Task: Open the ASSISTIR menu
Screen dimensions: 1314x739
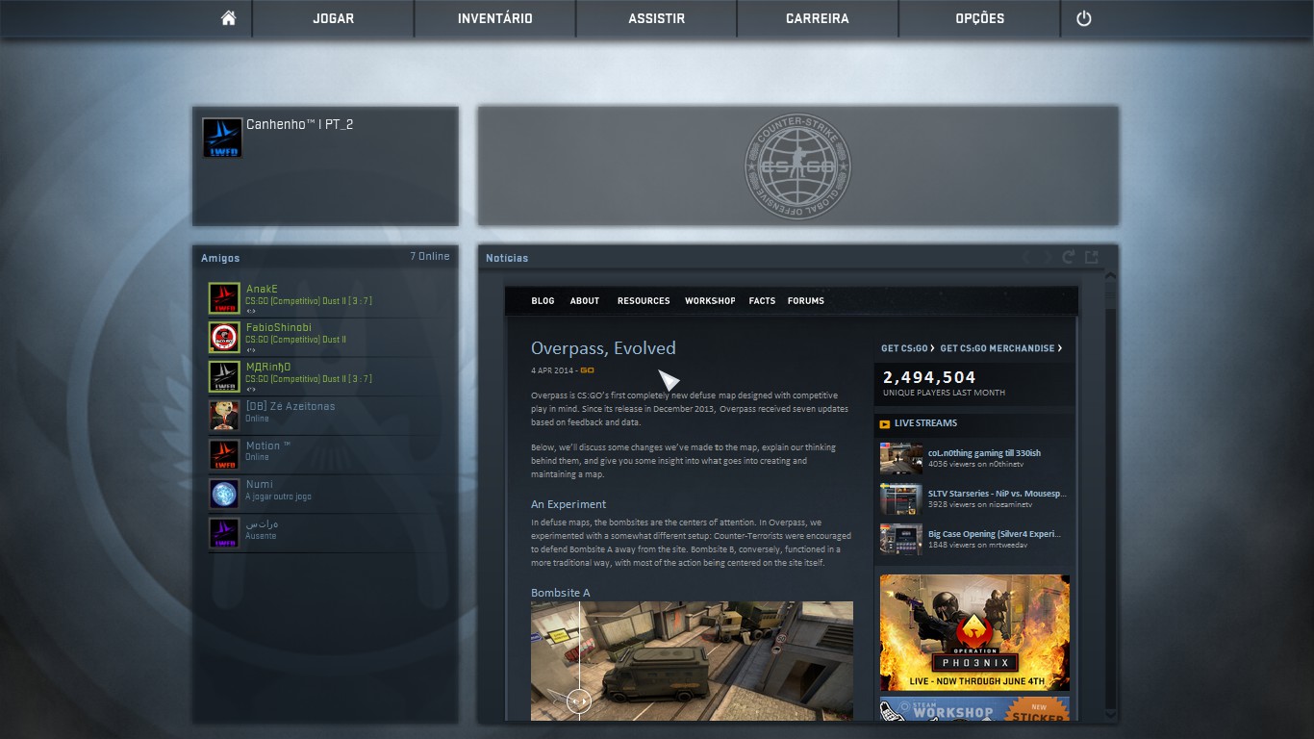Action: tap(657, 18)
